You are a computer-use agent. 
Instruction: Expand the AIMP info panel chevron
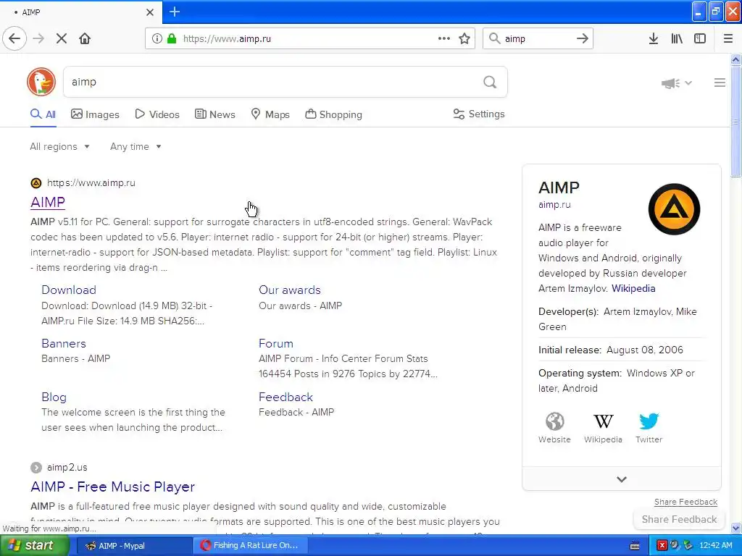[x=622, y=479]
